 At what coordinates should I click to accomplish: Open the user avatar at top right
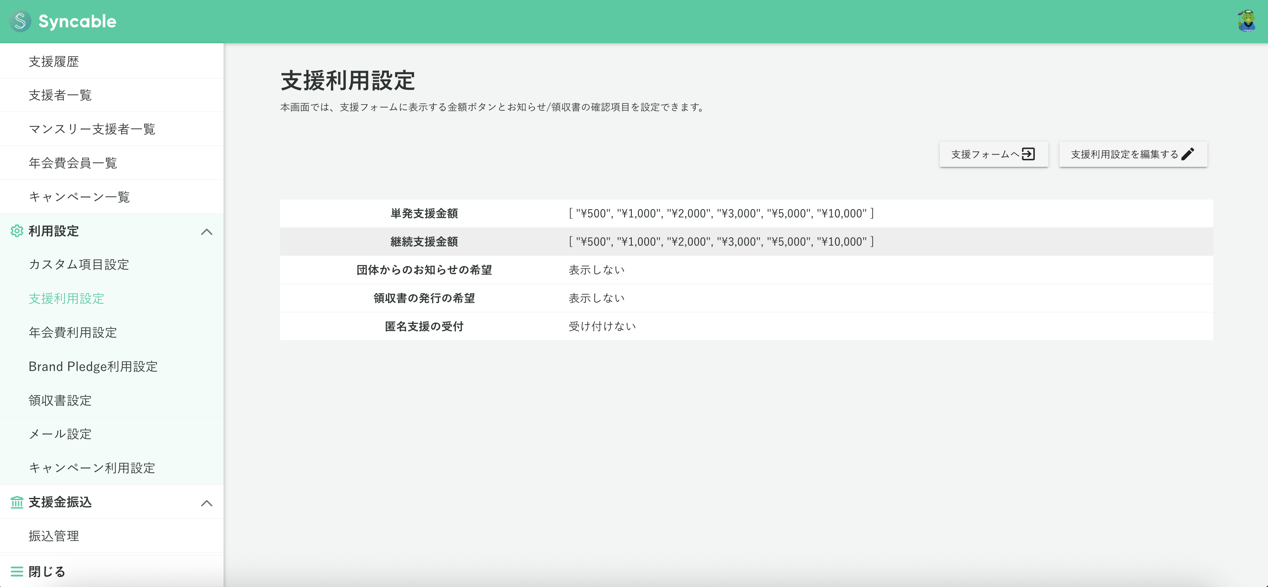(x=1246, y=21)
